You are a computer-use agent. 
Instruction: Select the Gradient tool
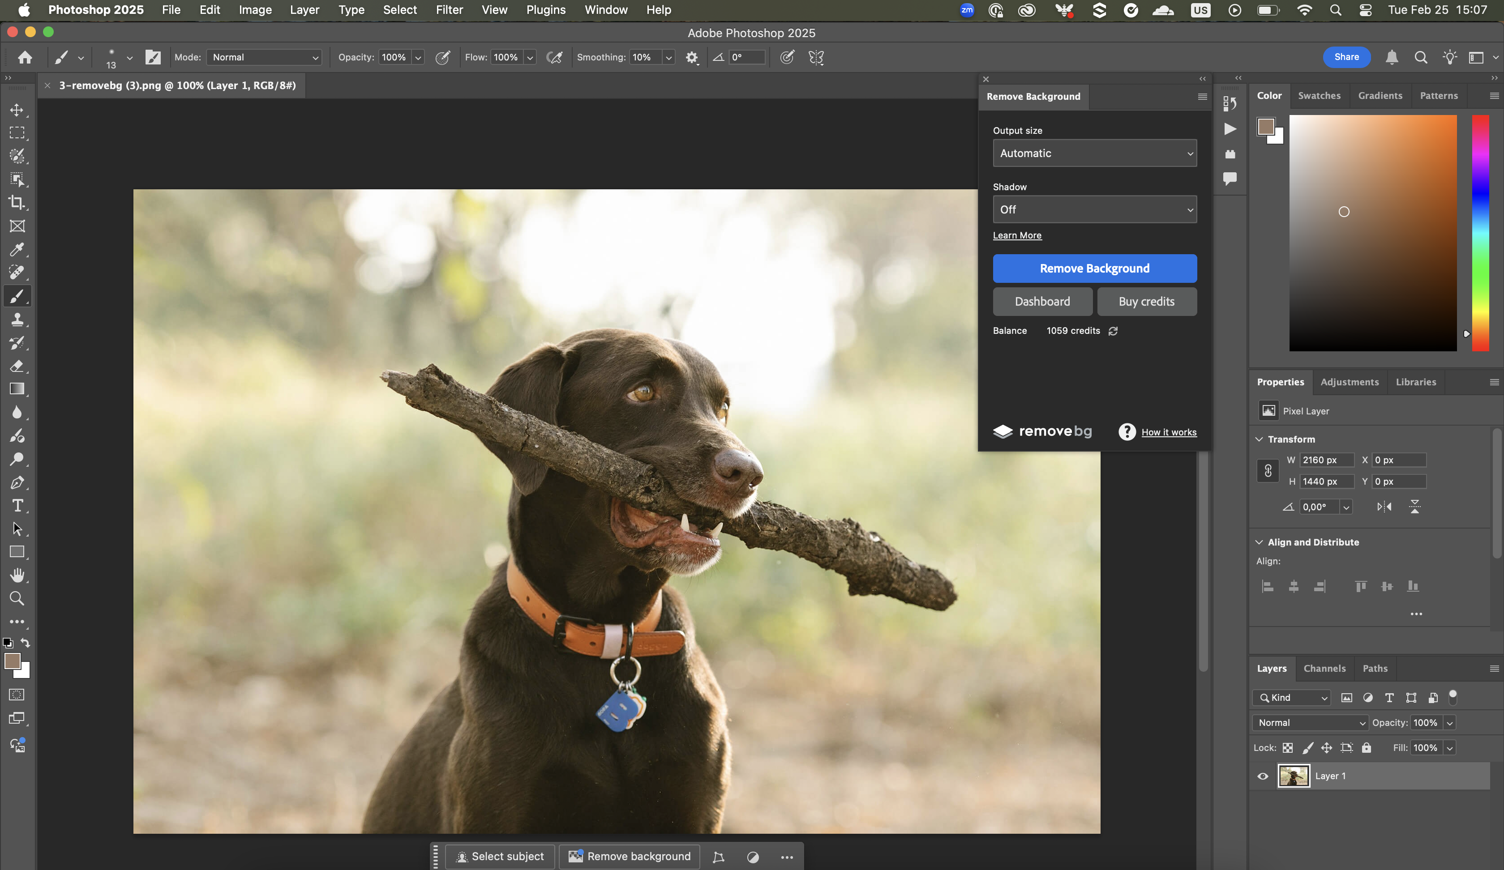click(17, 389)
